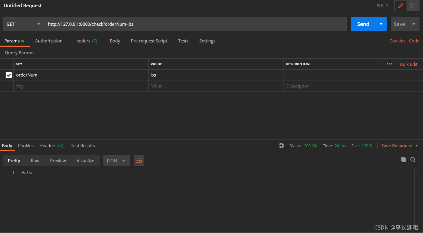The image size is (423, 233).
Task: Edit the orderNum key cell
Action: pyautogui.click(x=81, y=75)
